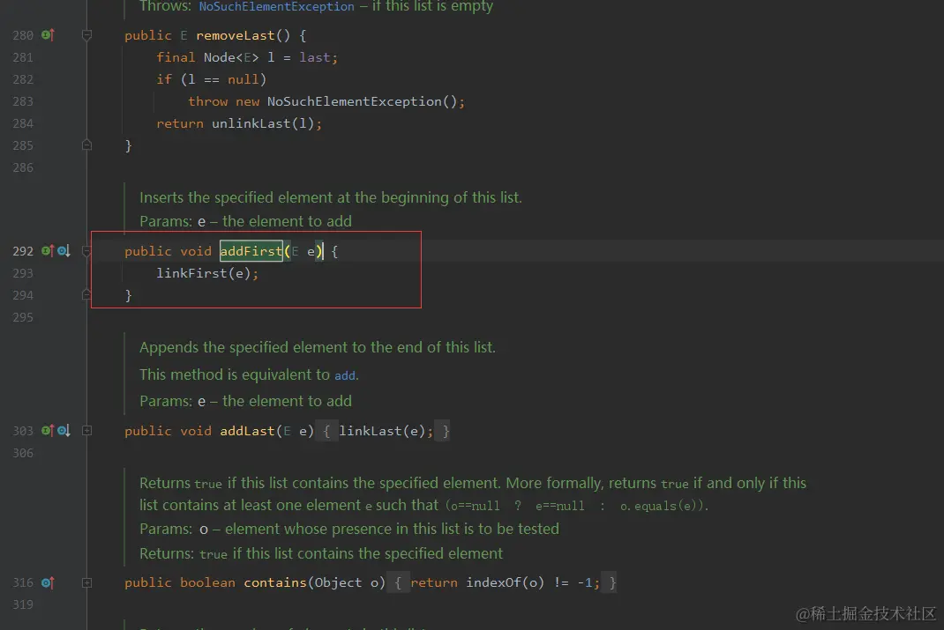
Task: Click the override gutter icon on line 280
Action: (48, 35)
